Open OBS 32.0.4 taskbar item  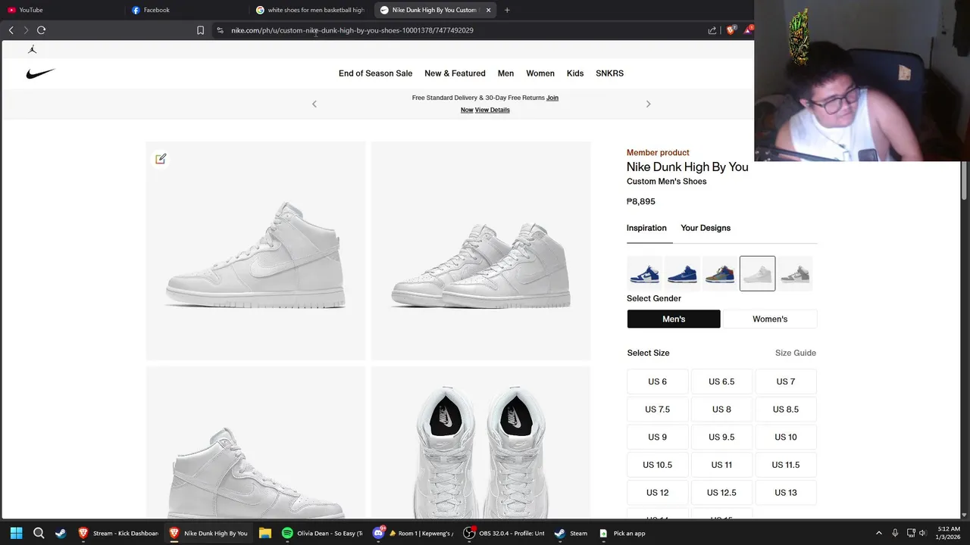pyautogui.click(x=505, y=533)
